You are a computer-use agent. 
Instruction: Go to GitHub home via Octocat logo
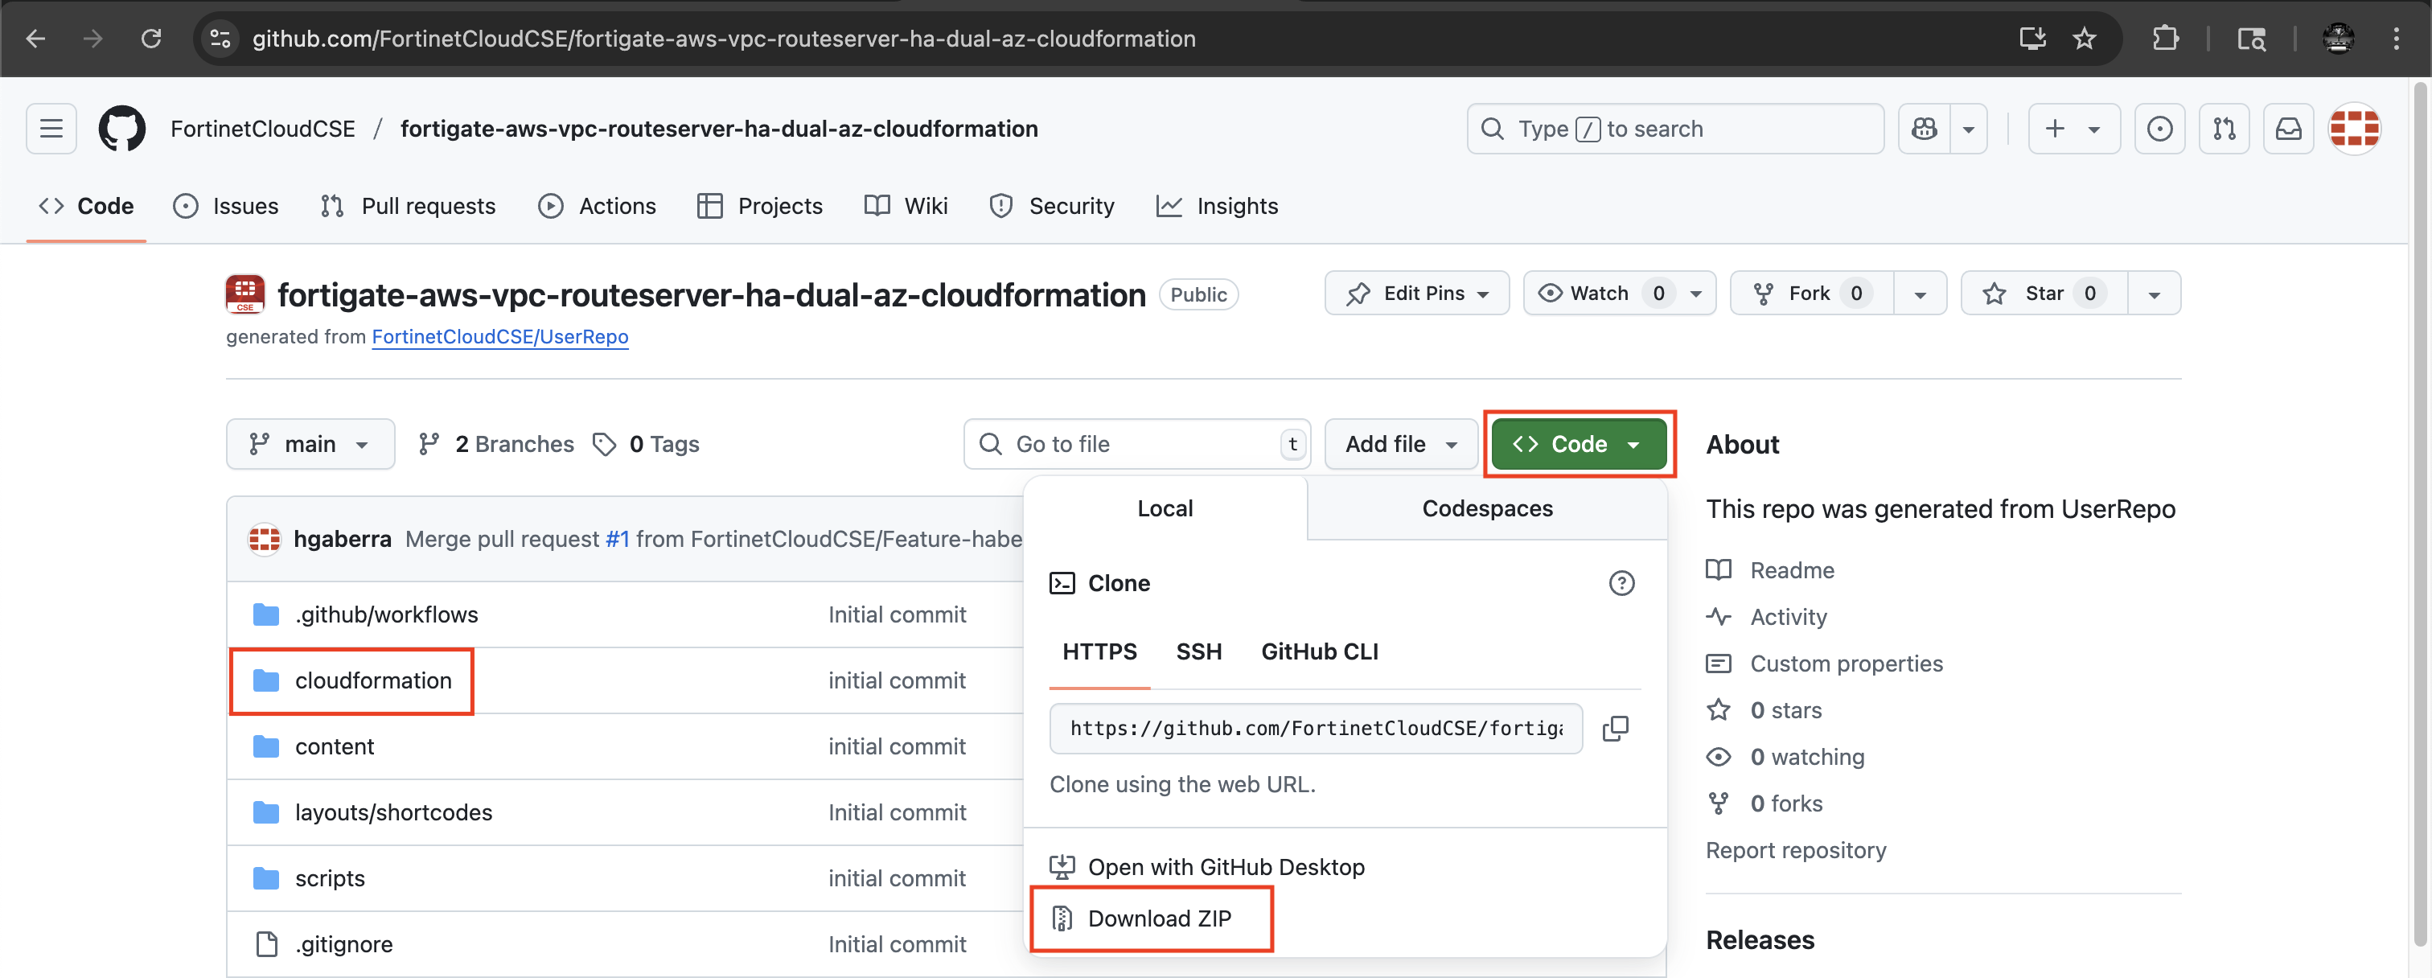pyautogui.click(x=121, y=129)
